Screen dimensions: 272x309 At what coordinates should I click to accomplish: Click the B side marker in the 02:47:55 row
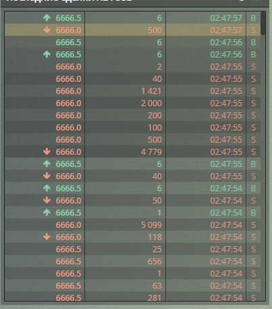253,164
